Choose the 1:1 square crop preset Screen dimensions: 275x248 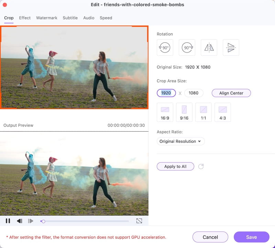tap(203, 112)
